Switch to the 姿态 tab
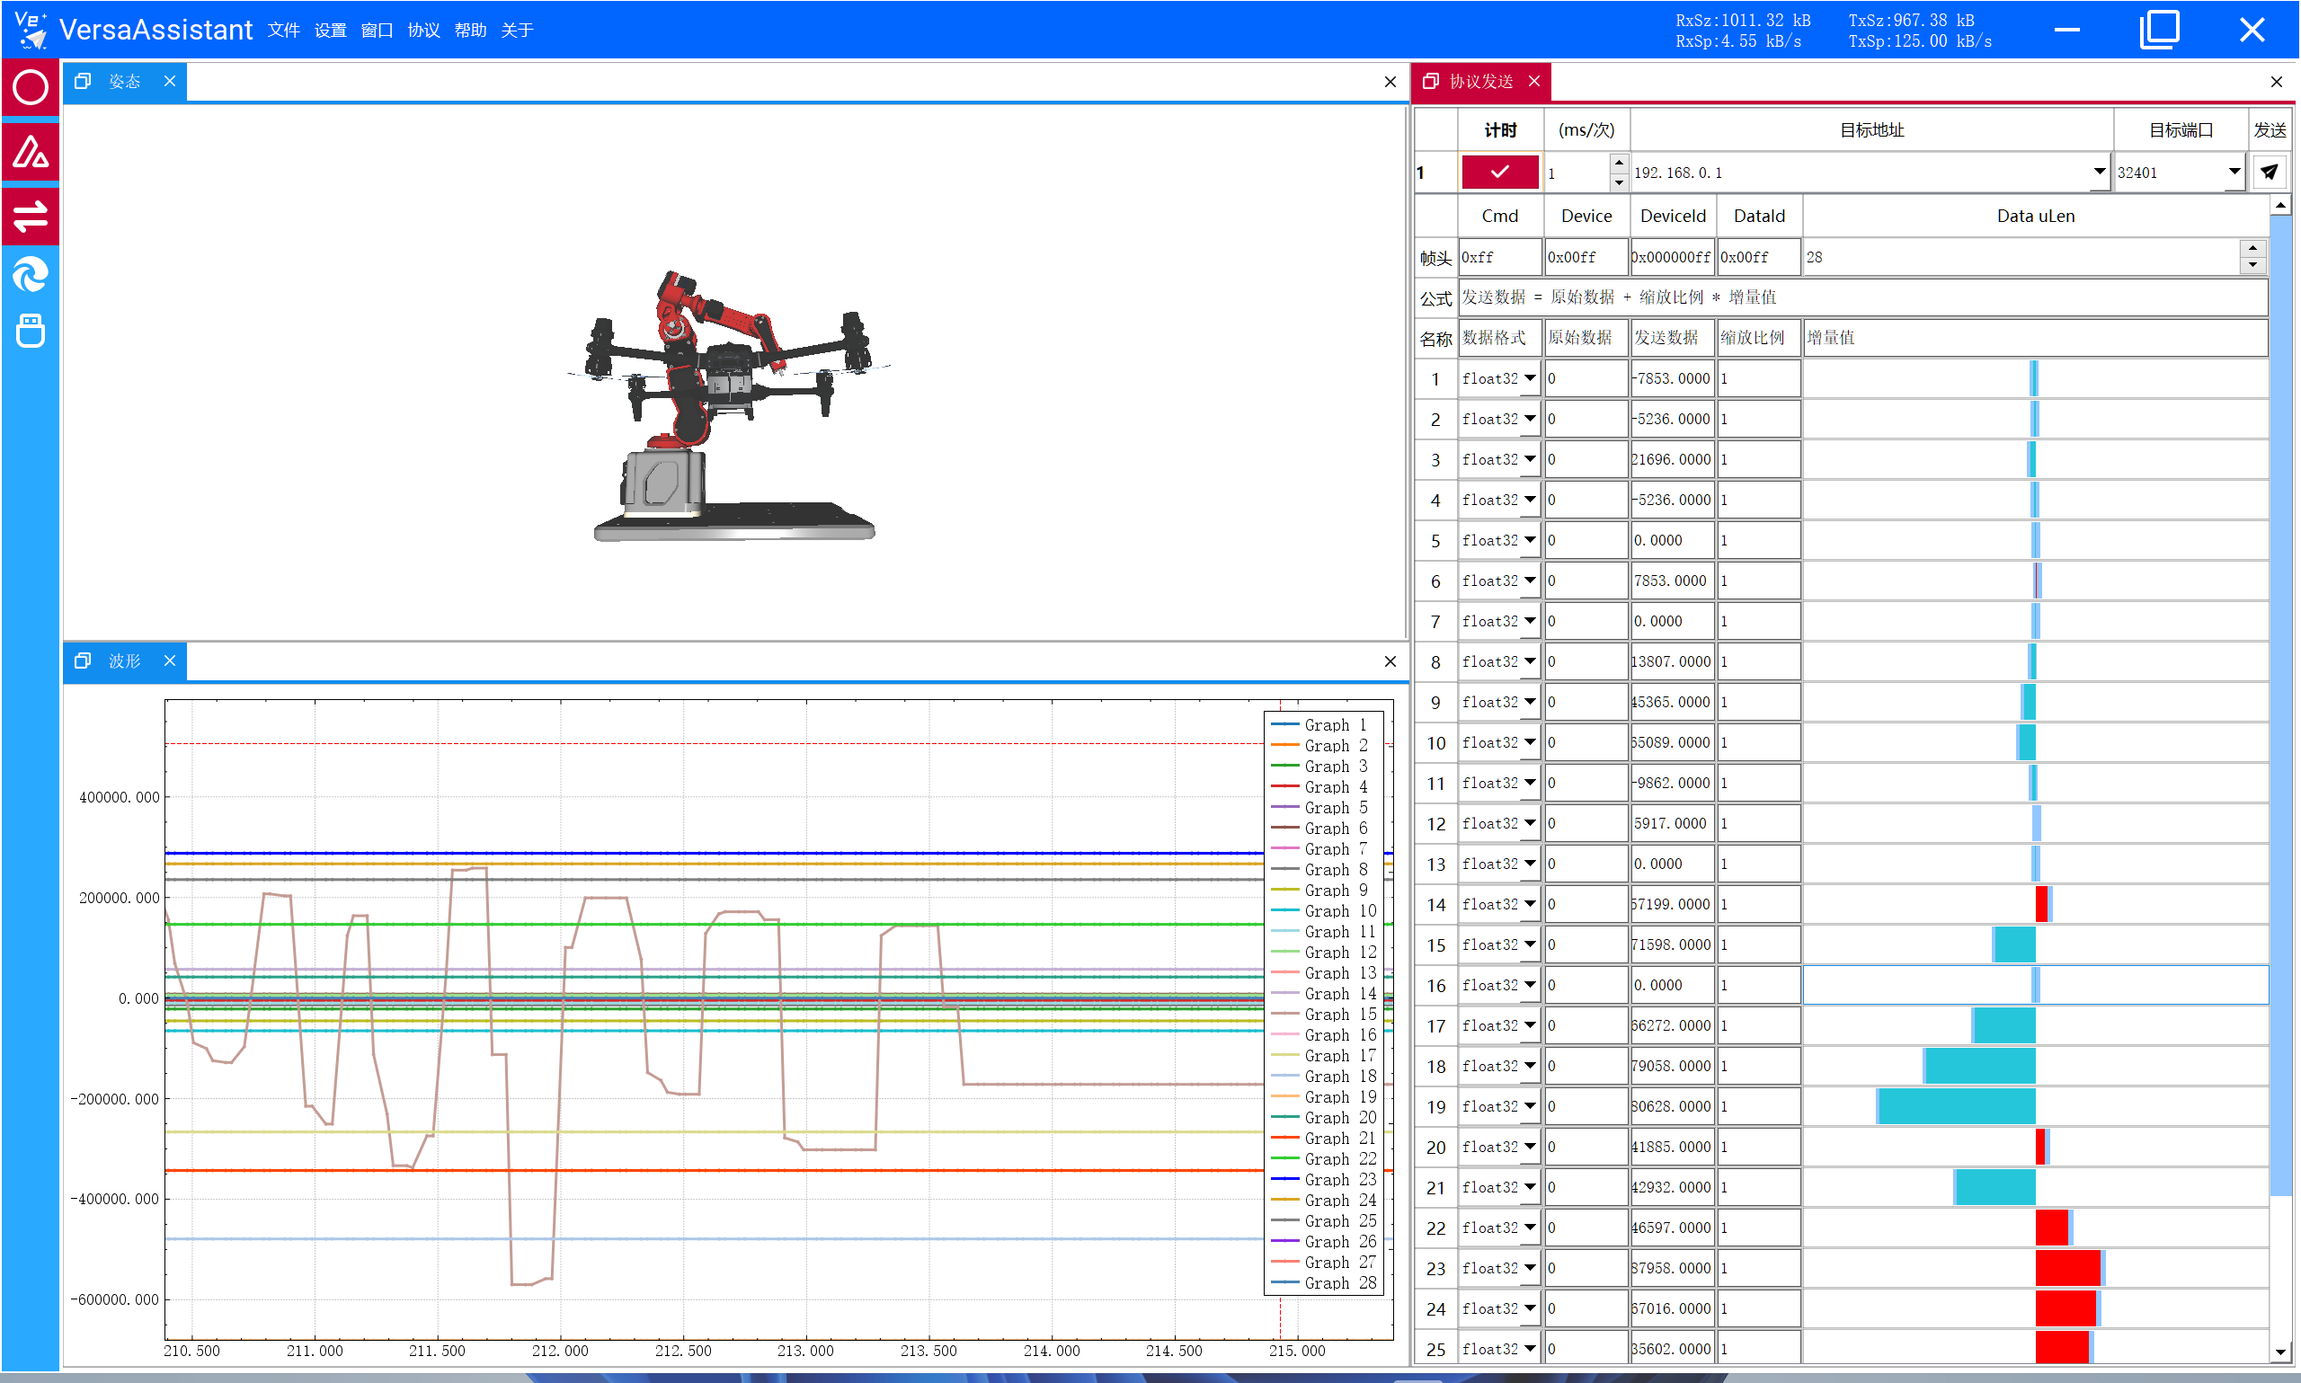2301x1383 pixels. click(x=124, y=81)
